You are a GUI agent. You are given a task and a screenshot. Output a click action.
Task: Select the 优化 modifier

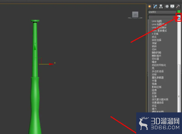pos(154,37)
